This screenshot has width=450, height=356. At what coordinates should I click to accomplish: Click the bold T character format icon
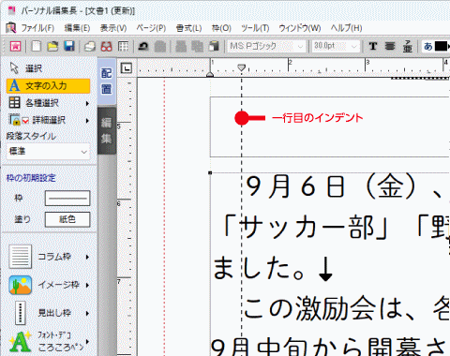click(372, 46)
